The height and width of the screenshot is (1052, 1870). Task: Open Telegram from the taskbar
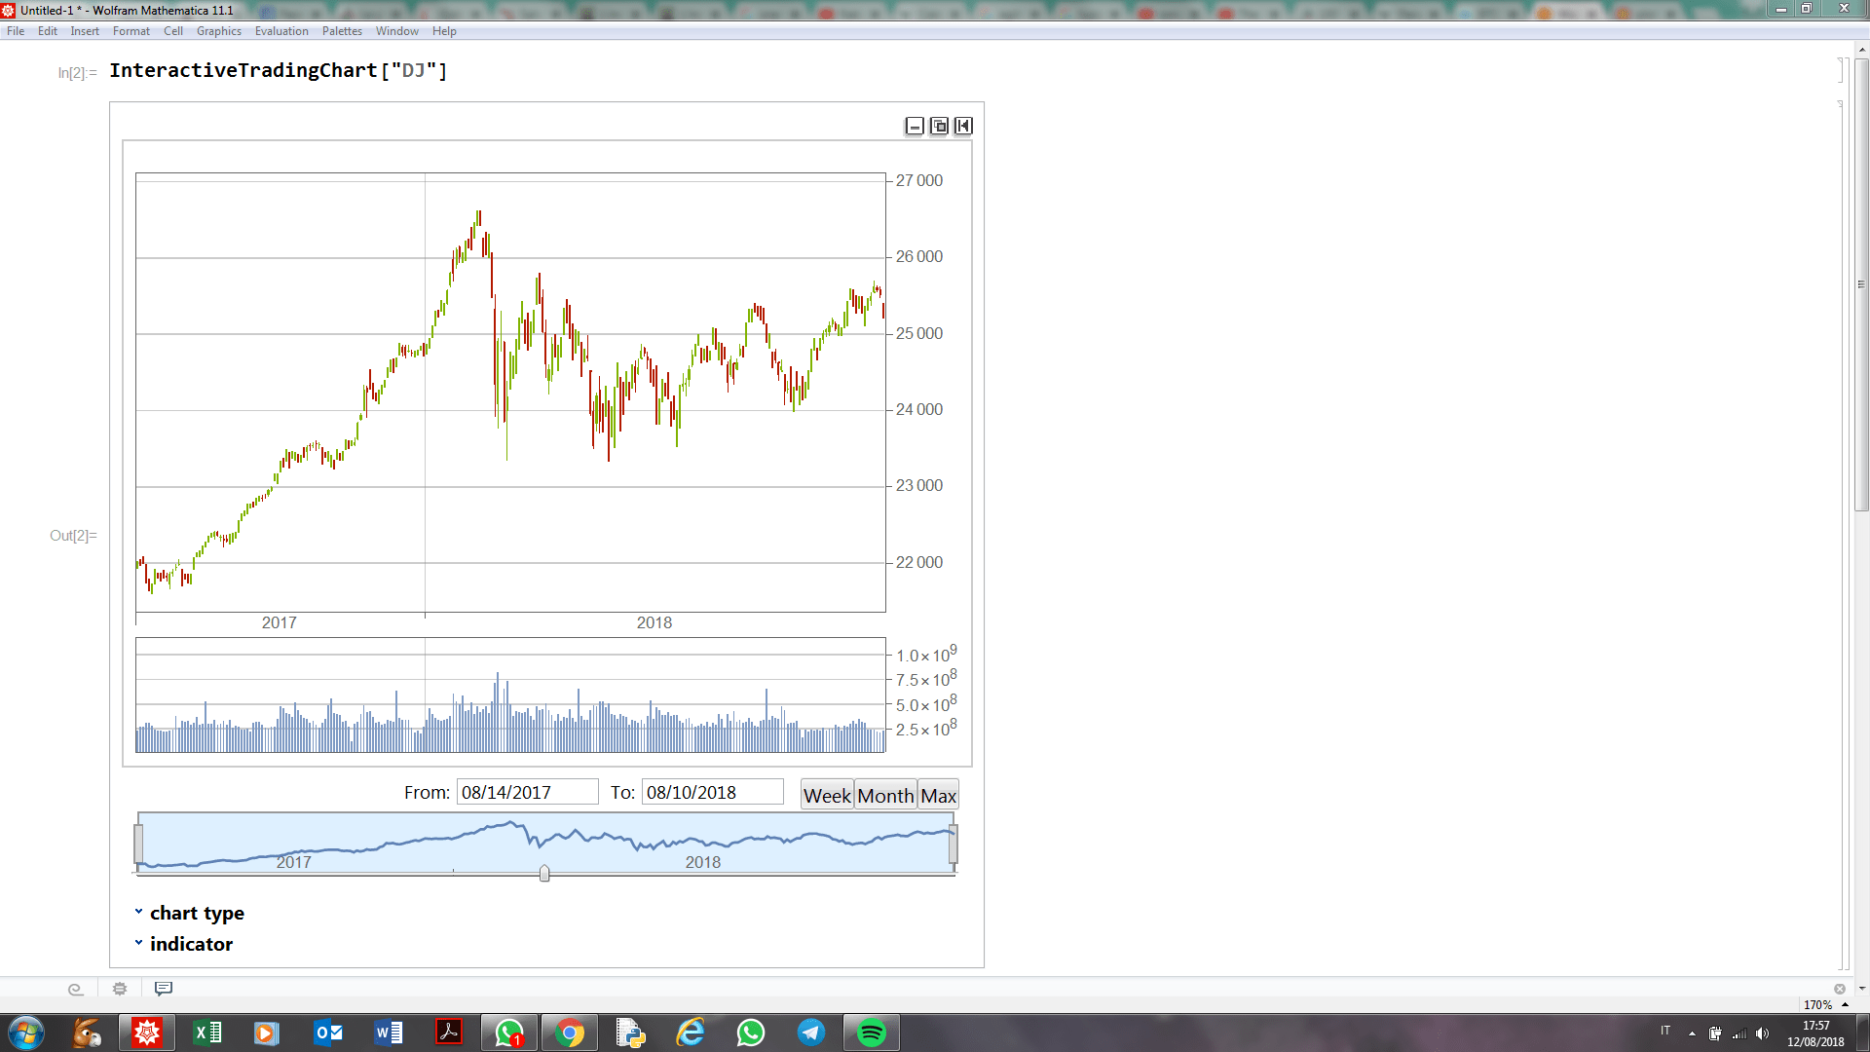coord(811,1033)
